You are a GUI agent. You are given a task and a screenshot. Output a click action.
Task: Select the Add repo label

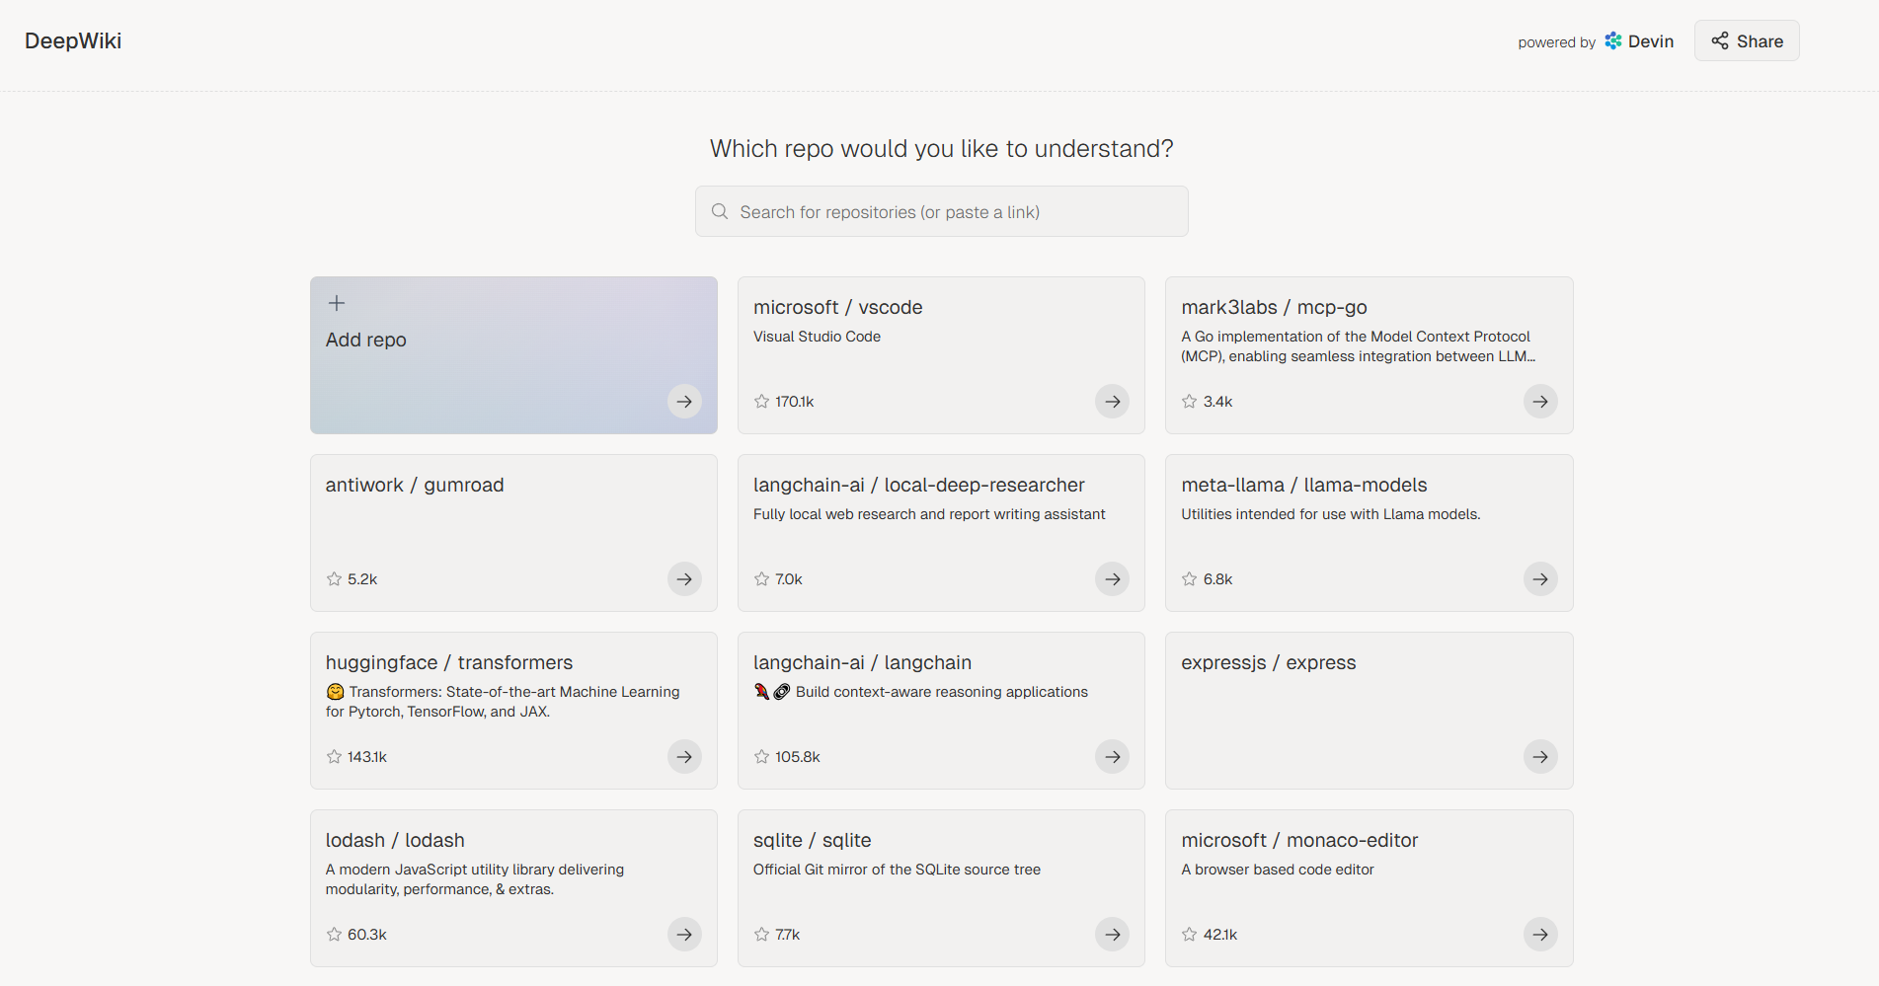(x=366, y=340)
